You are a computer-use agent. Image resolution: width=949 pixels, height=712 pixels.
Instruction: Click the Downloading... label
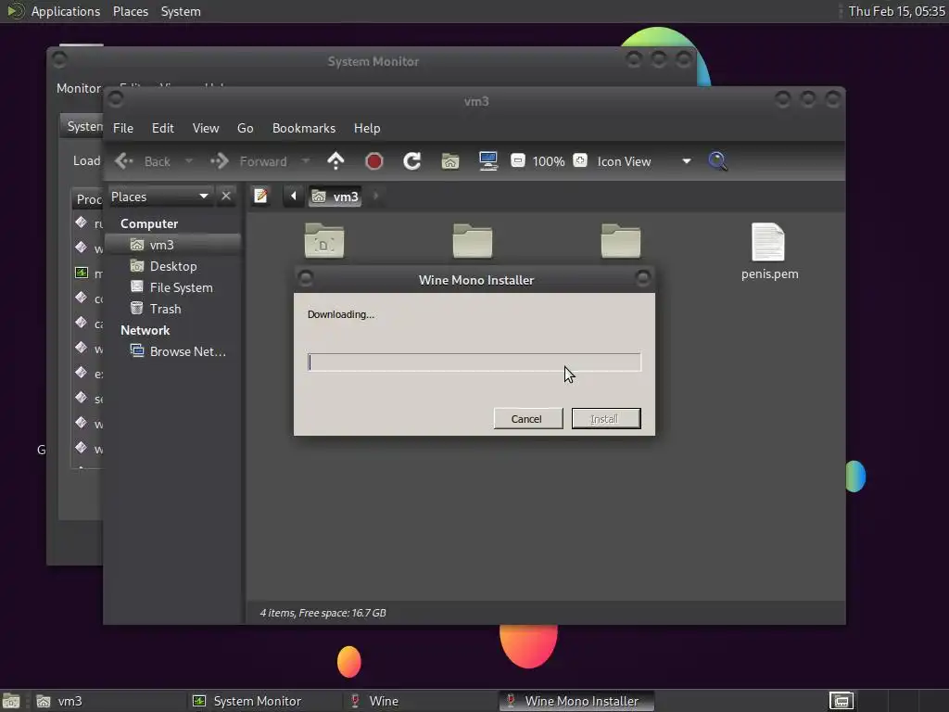[341, 314]
